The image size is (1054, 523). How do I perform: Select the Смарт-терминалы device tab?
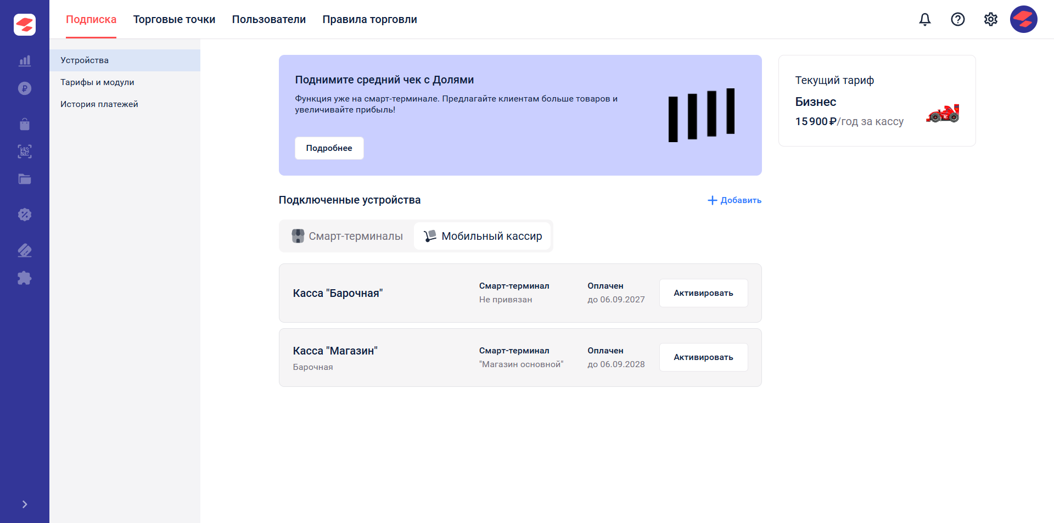[347, 236]
